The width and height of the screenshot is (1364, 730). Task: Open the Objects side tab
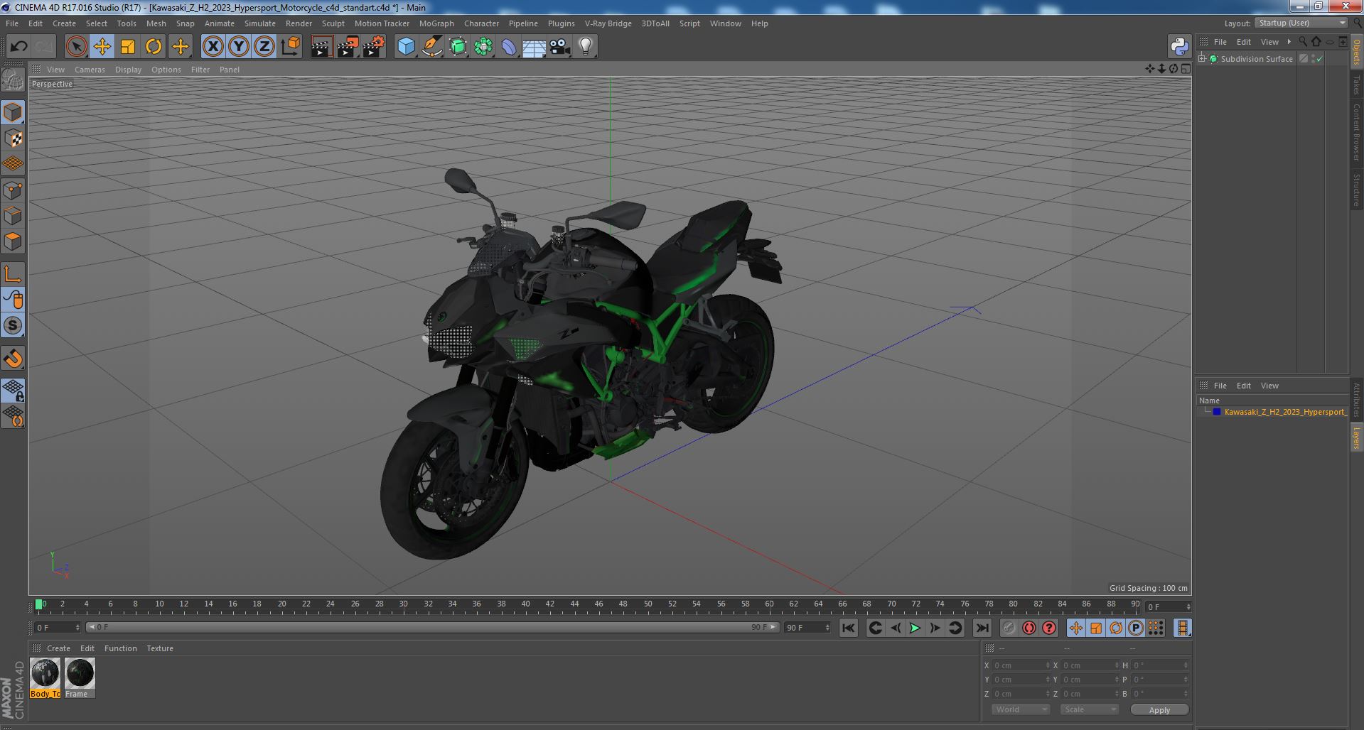pos(1356,51)
